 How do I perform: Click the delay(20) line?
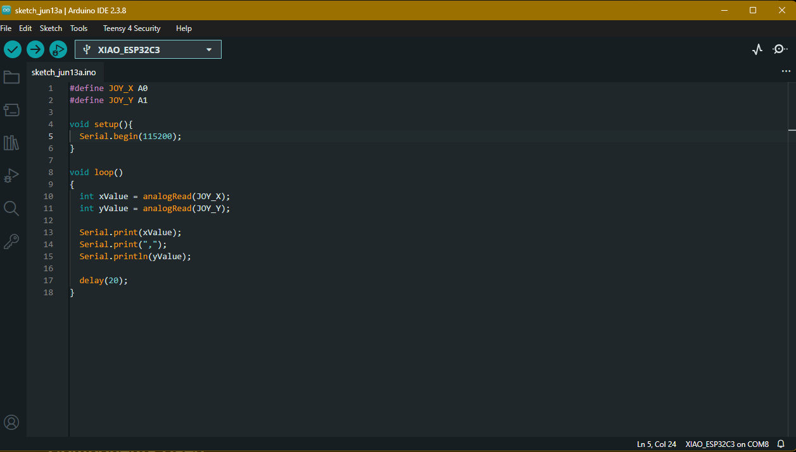click(x=103, y=281)
